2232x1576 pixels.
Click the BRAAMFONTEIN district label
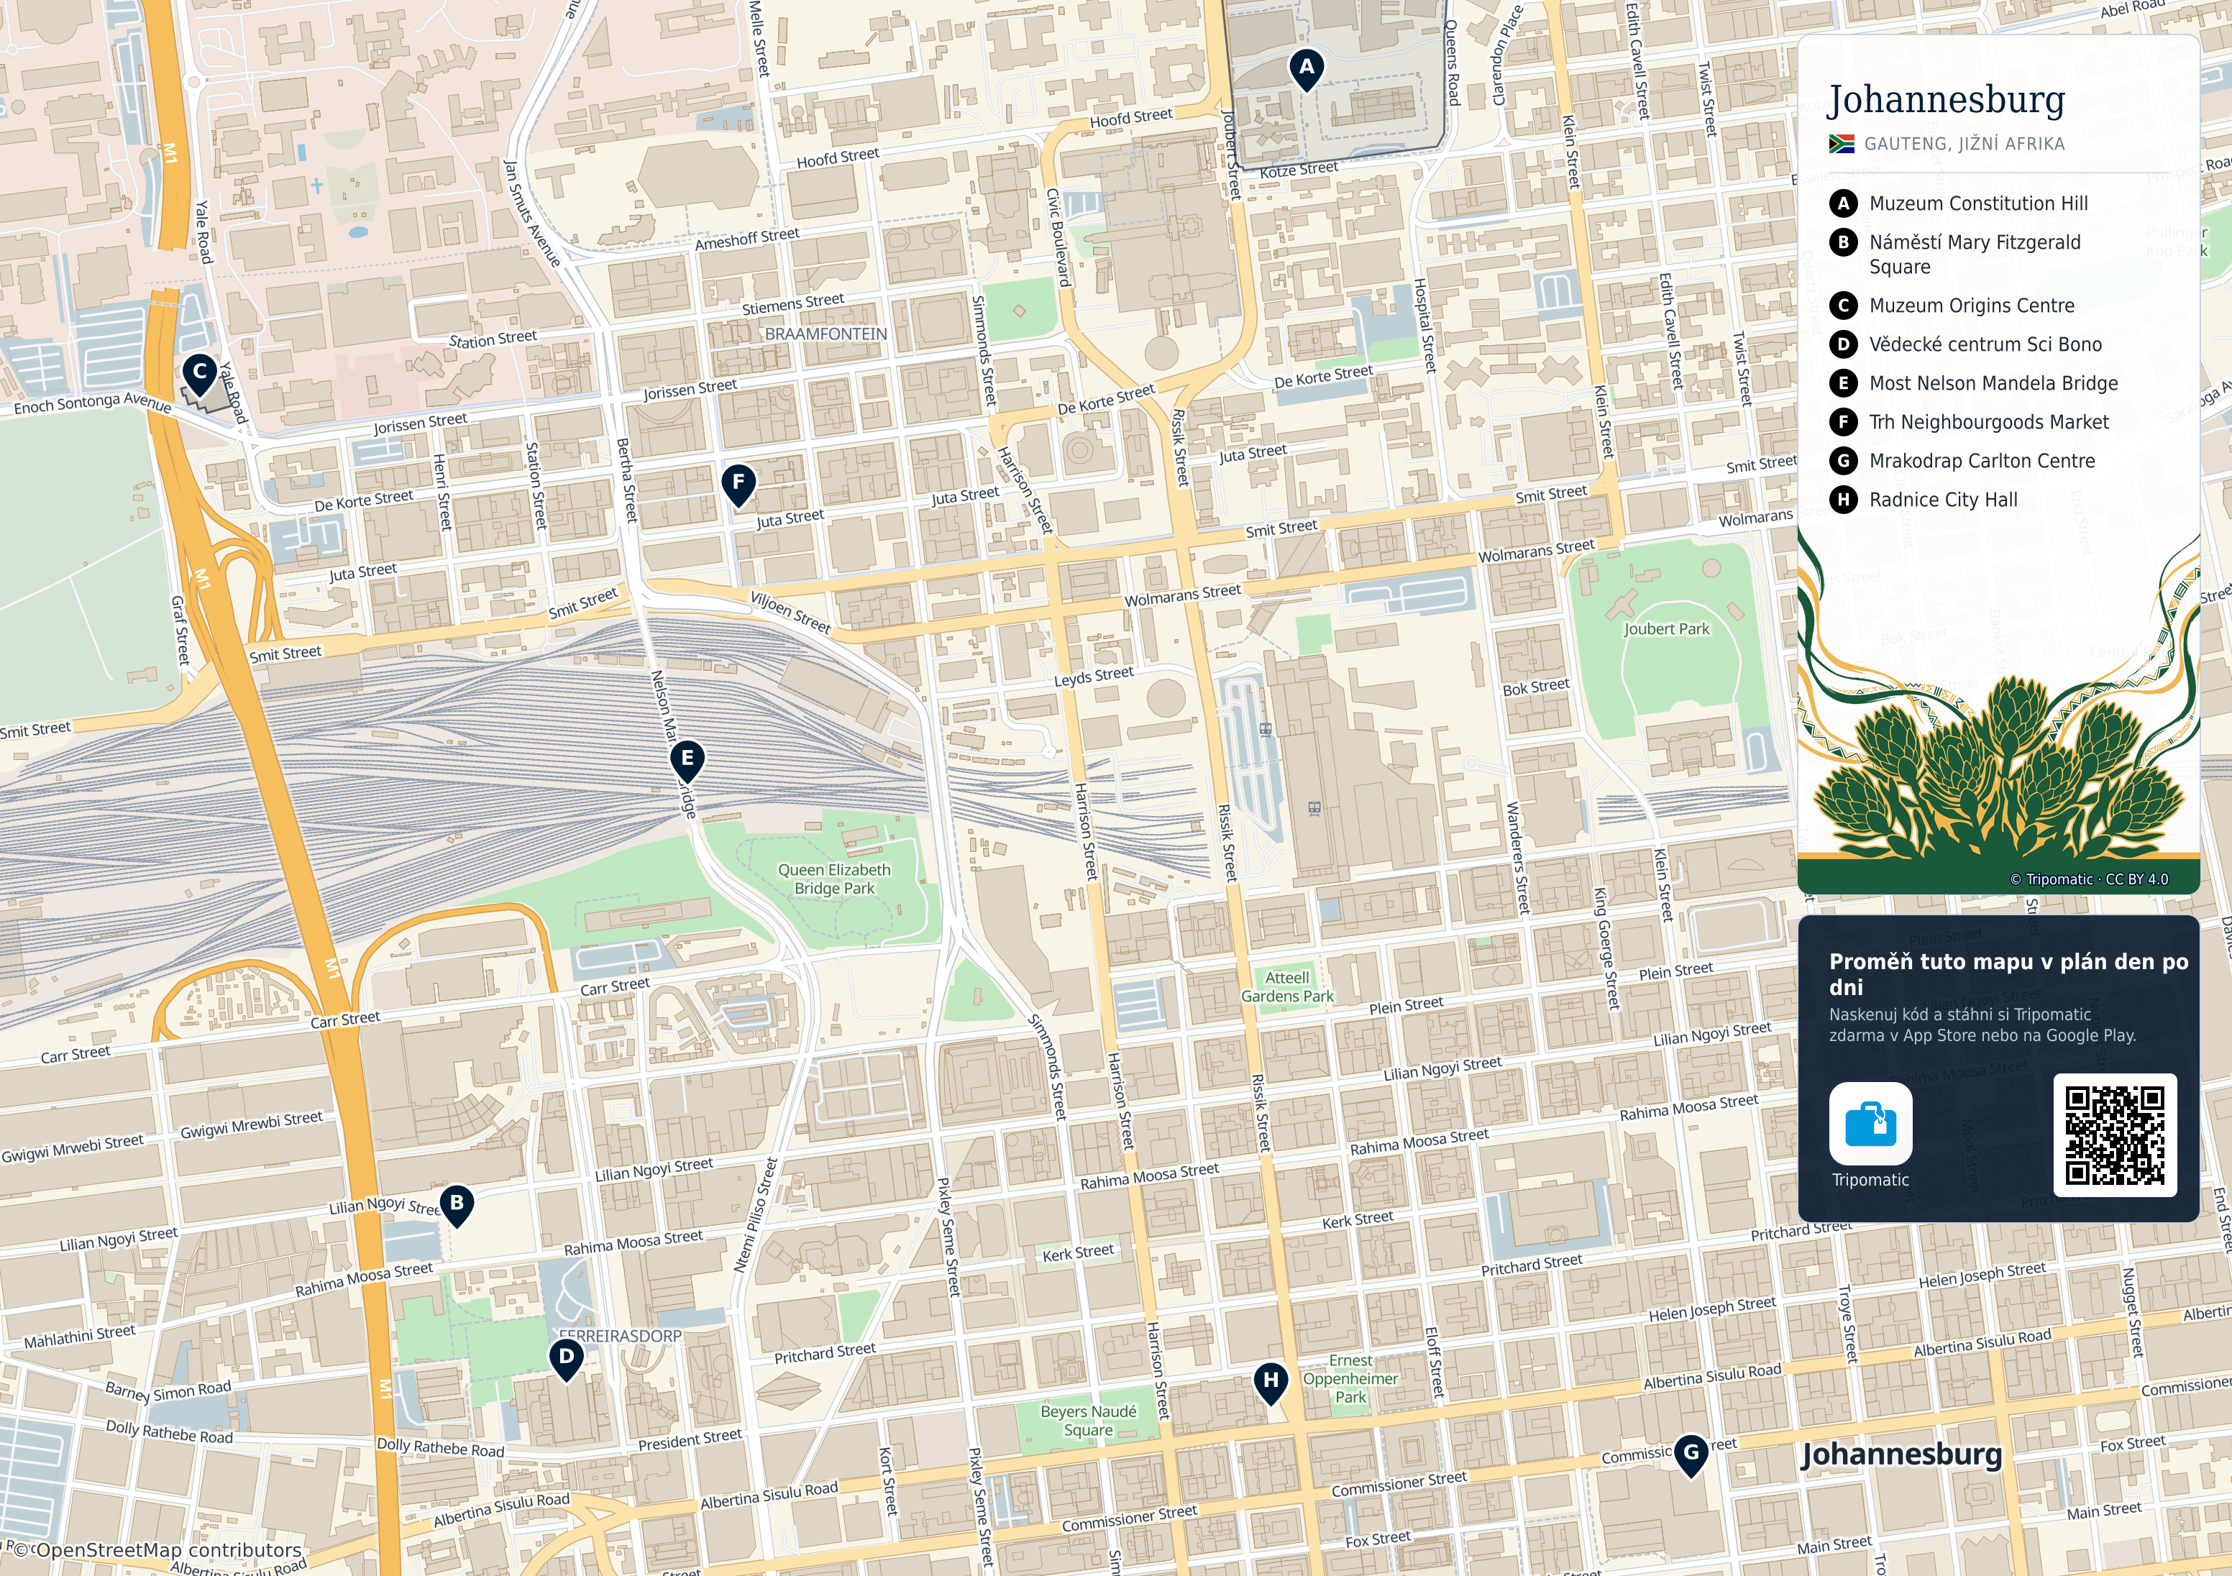(x=825, y=334)
